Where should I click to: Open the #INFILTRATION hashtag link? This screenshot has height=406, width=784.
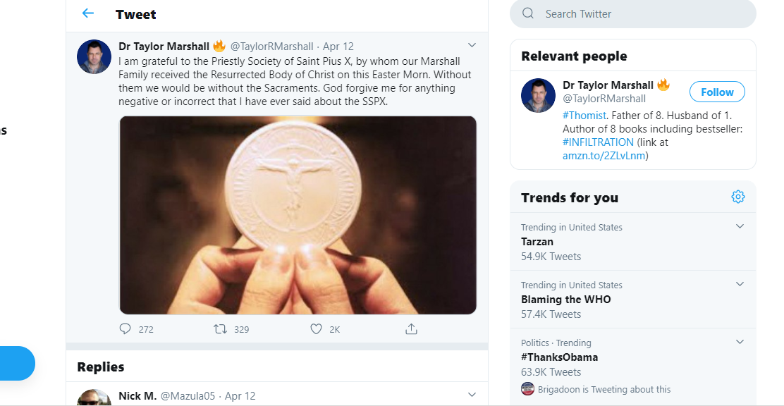coord(598,142)
